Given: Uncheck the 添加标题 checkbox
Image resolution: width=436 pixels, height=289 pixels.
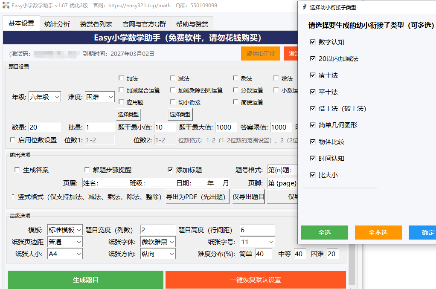Looking at the screenshot, I should 170,170.
